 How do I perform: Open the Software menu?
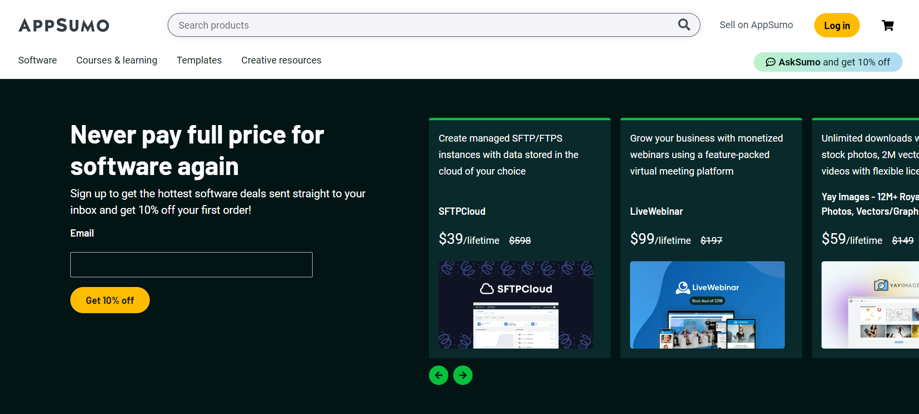pyautogui.click(x=37, y=60)
